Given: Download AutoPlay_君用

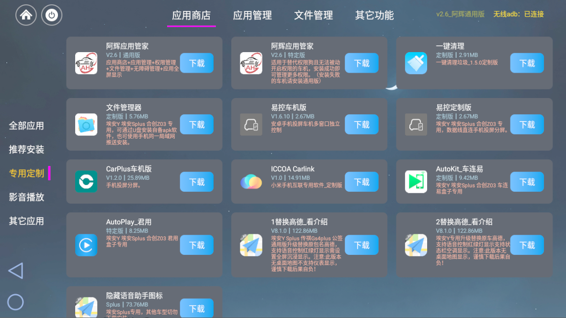Looking at the screenshot, I should 197,245.
